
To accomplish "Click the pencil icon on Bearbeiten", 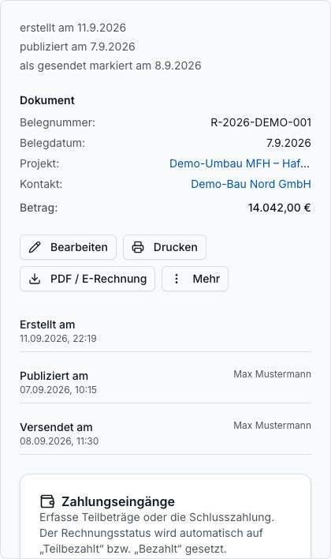I will coord(35,247).
